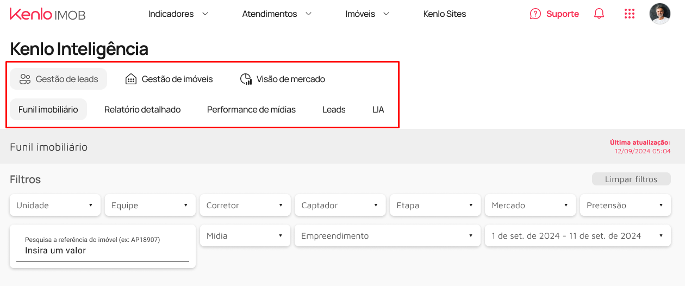Image resolution: width=685 pixels, height=286 pixels.
Task: Click the Kenlo Inteligência page heading
Action: coord(79,49)
